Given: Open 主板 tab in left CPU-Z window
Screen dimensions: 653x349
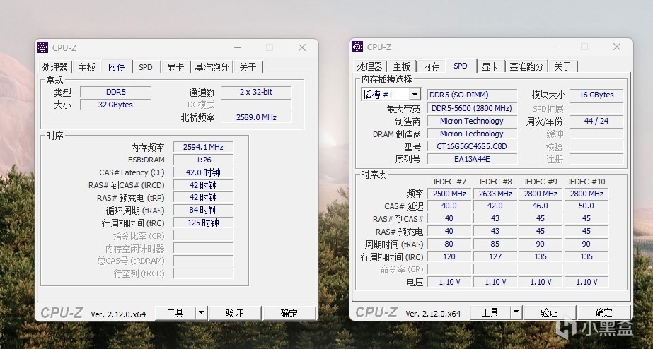Looking at the screenshot, I should click(x=87, y=67).
